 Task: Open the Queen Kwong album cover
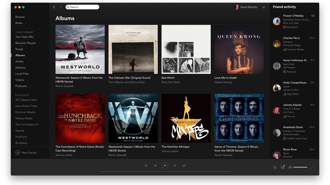pos(239,49)
